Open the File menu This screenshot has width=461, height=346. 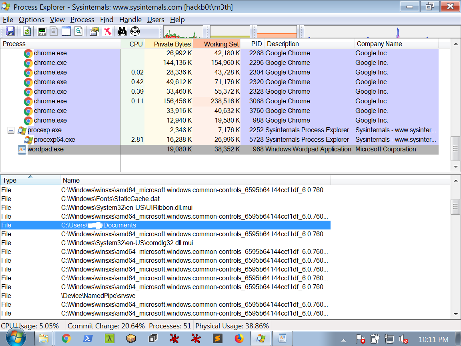8,20
